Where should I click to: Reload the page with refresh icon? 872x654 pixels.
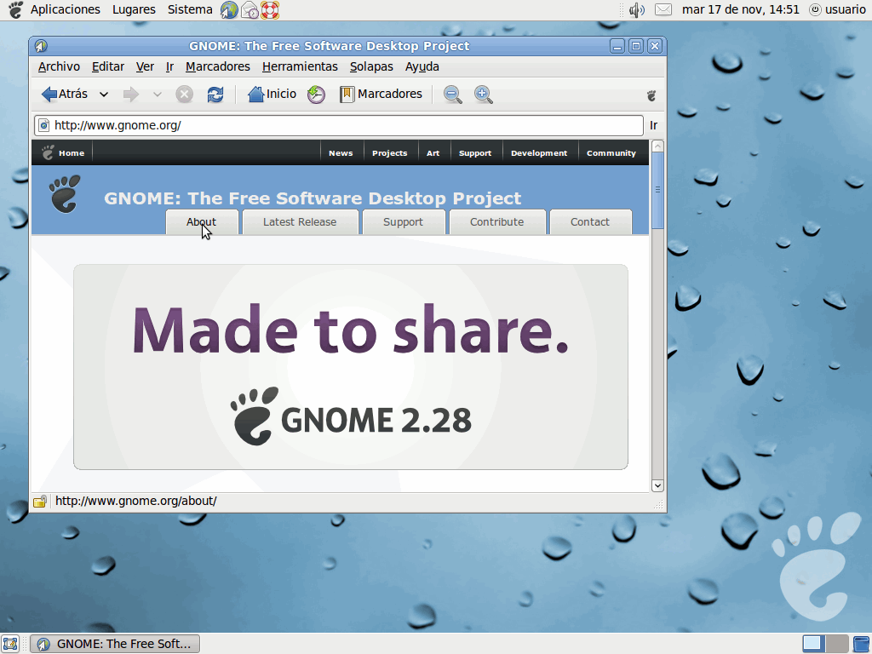(215, 94)
